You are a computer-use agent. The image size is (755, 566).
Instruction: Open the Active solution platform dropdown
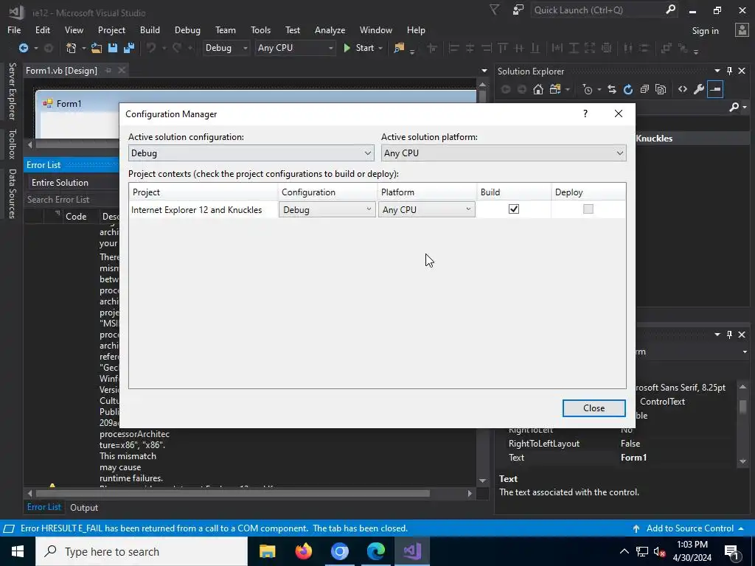click(504, 153)
